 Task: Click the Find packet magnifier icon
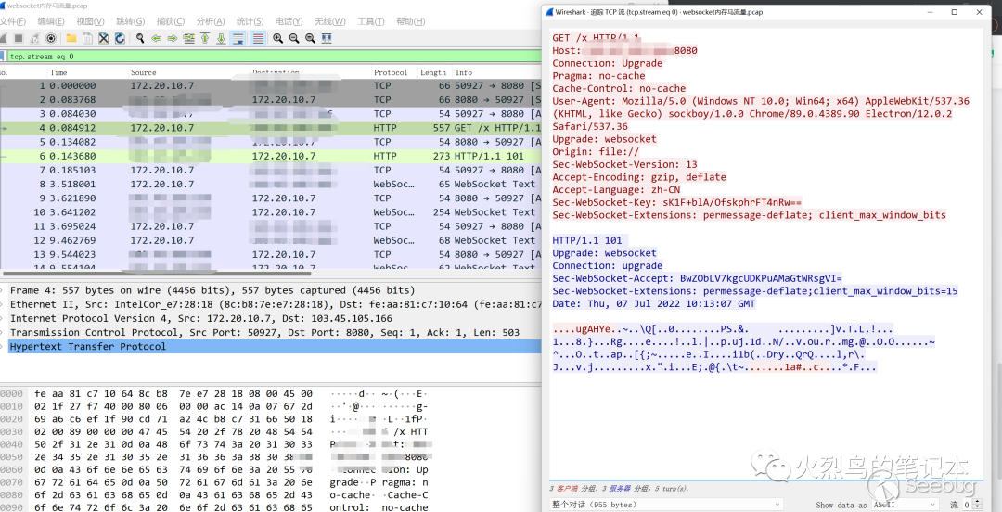pos(140,38)
